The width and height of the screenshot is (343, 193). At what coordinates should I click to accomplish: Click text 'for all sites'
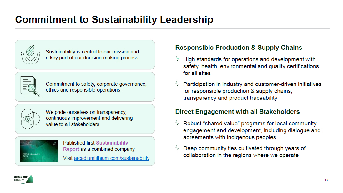pyautogui.click(x=197, y=73)
